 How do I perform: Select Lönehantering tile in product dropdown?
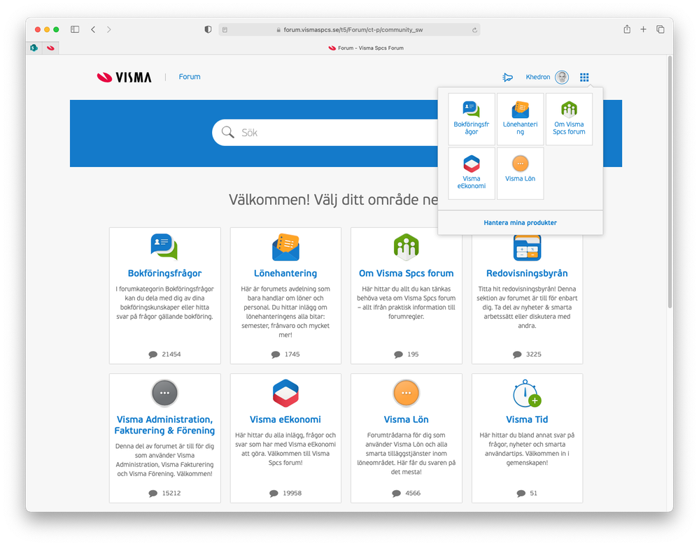tap(521, 119)
